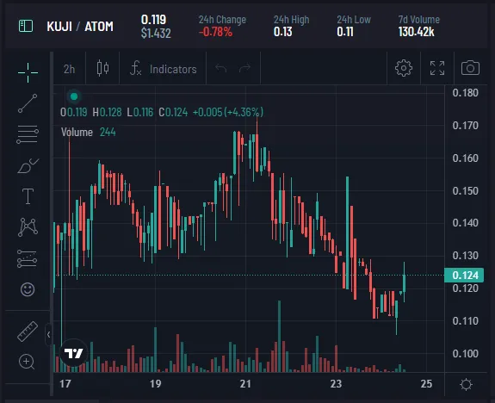Select the trend line drawing tool
Screen dimensions: 495x403
pos(28,103)
